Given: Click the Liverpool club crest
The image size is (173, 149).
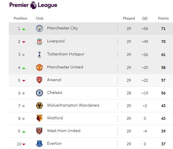Looking at the screenshot, I should click(39, 42).
